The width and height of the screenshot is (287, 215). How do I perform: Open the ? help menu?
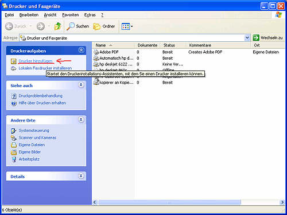pyautogui.click(x=102, y=15)
